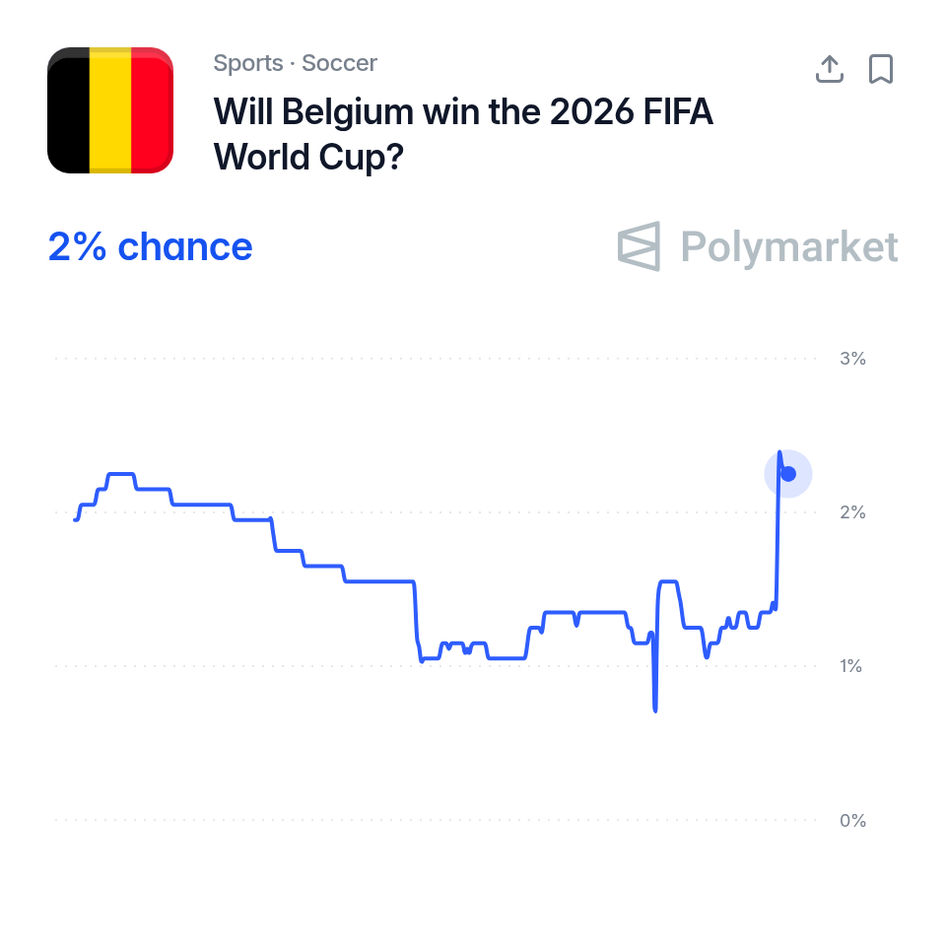Click the share upload icon
Image resolution: width=946 pixels, height=946 pixels.
(x=830, y=69)
